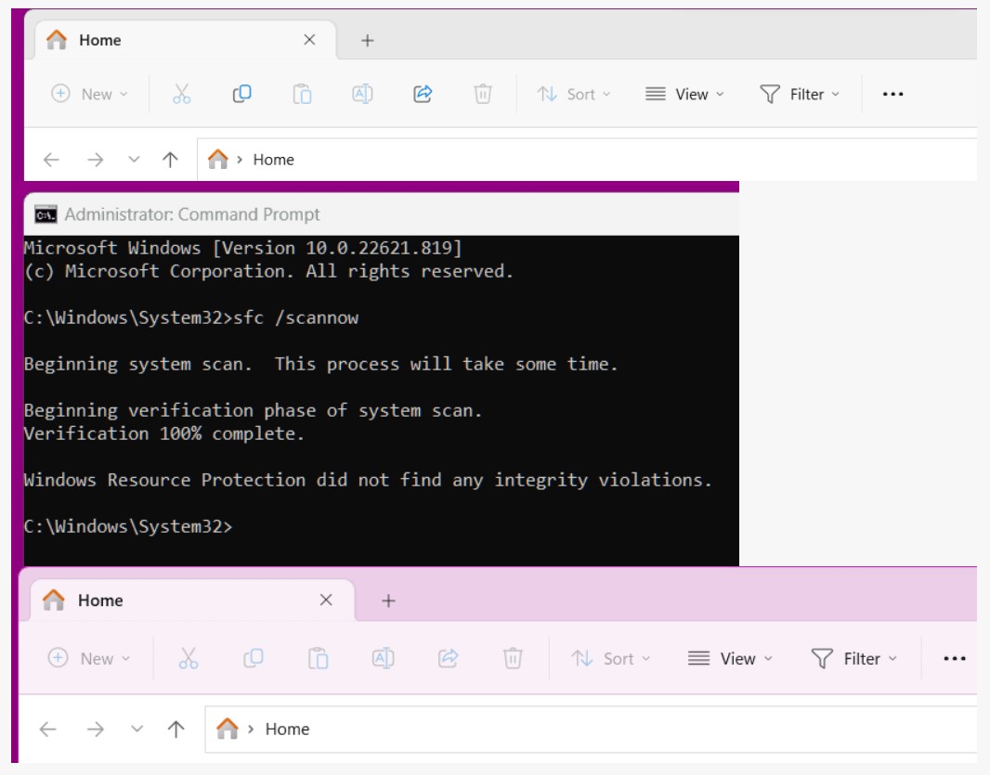990x775 pixels.
Task: Click the home icon in bottom window address bar
Action: (228, 729)
